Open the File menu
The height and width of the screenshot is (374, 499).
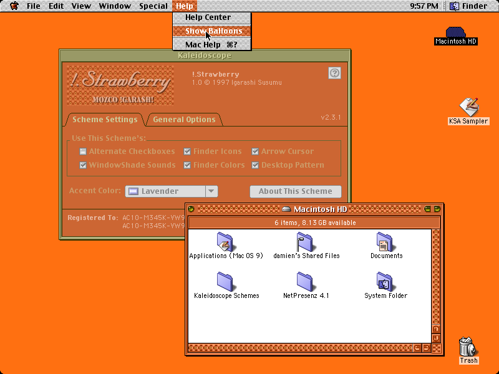[x=34, y=6]
